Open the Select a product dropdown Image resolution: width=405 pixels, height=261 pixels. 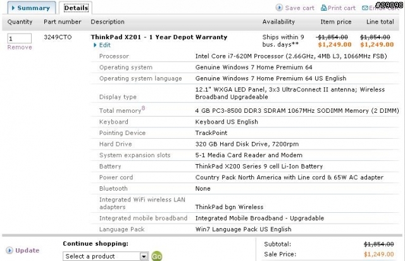(106, 256)
